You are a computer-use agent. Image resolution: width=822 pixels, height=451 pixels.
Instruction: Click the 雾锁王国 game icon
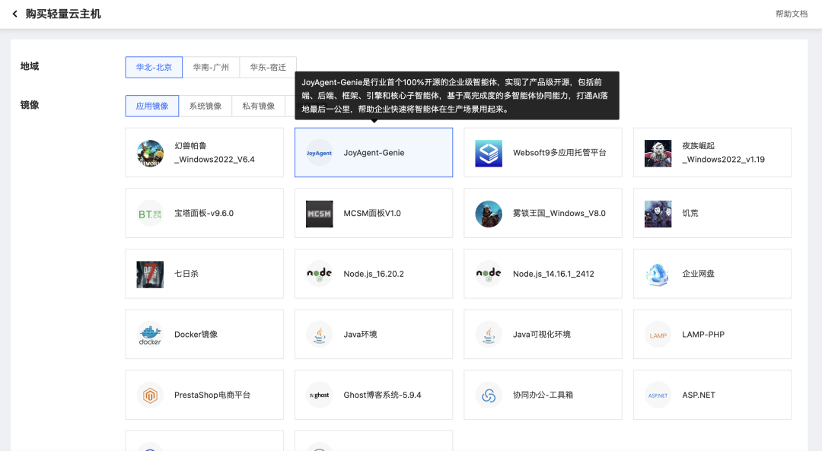pyautogui.click(x=489, y=214)
